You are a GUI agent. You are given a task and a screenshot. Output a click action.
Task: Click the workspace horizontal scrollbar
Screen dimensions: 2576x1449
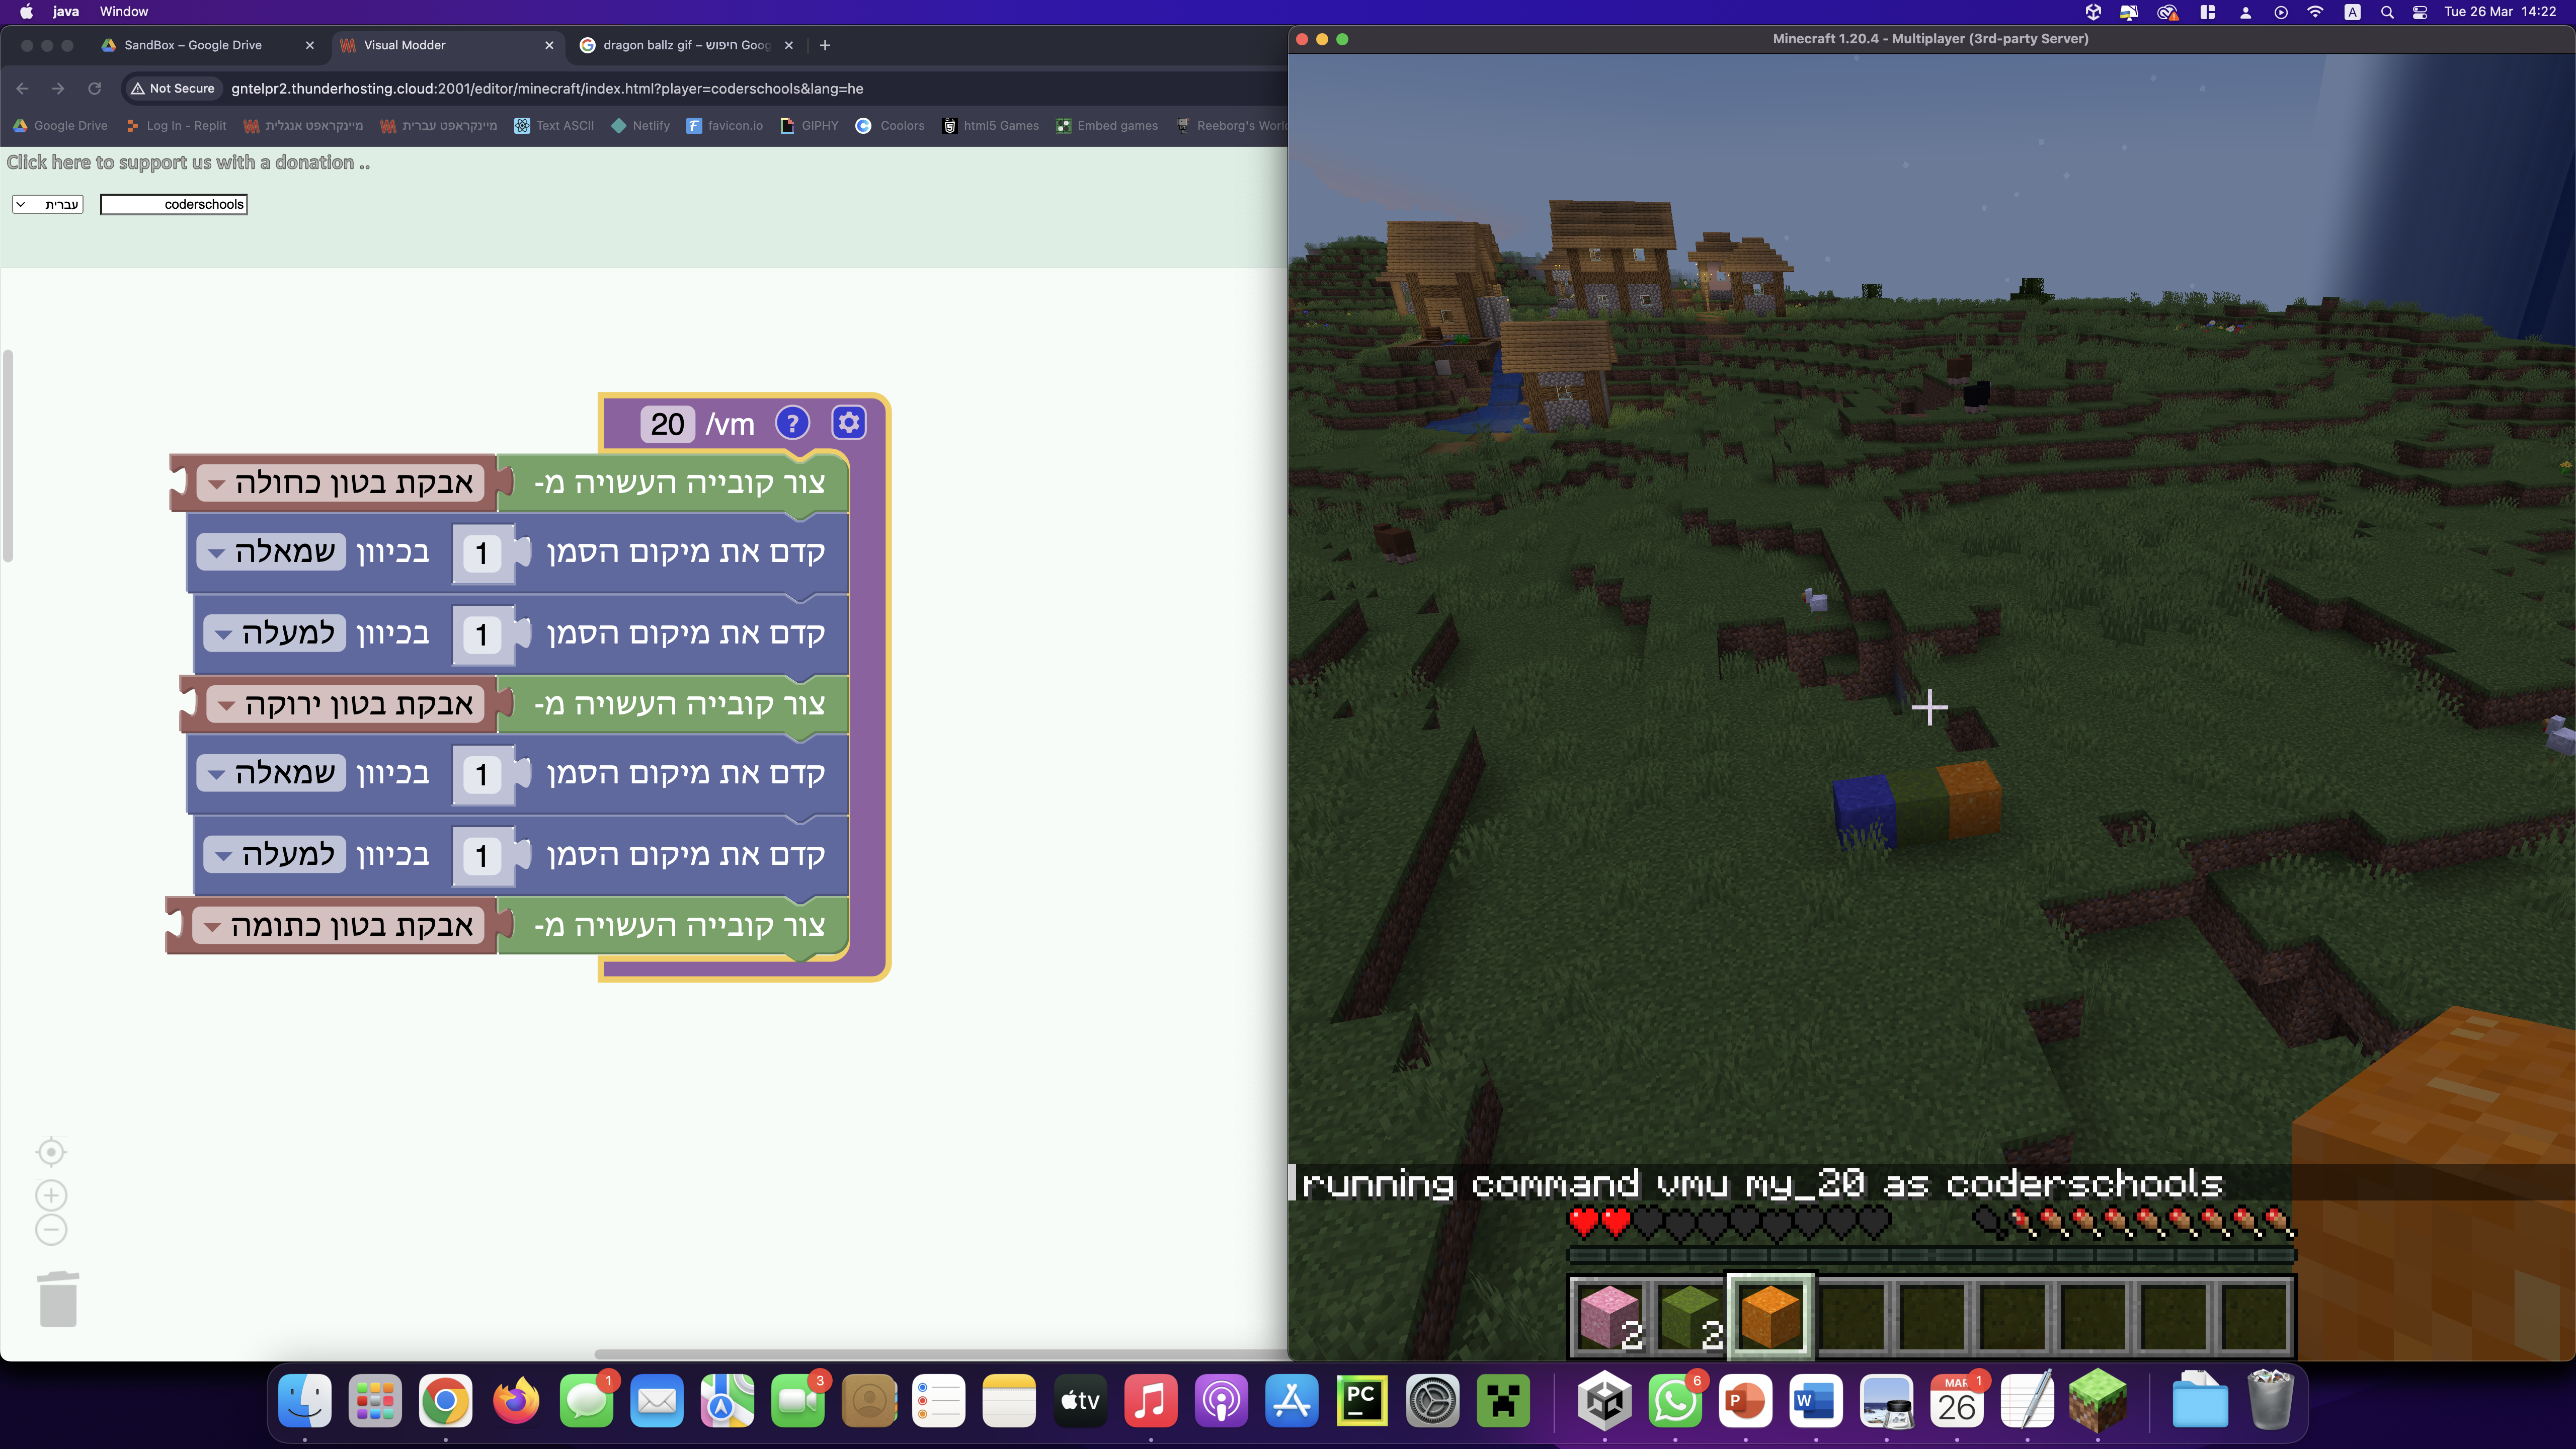click(x=940, y=1354)
